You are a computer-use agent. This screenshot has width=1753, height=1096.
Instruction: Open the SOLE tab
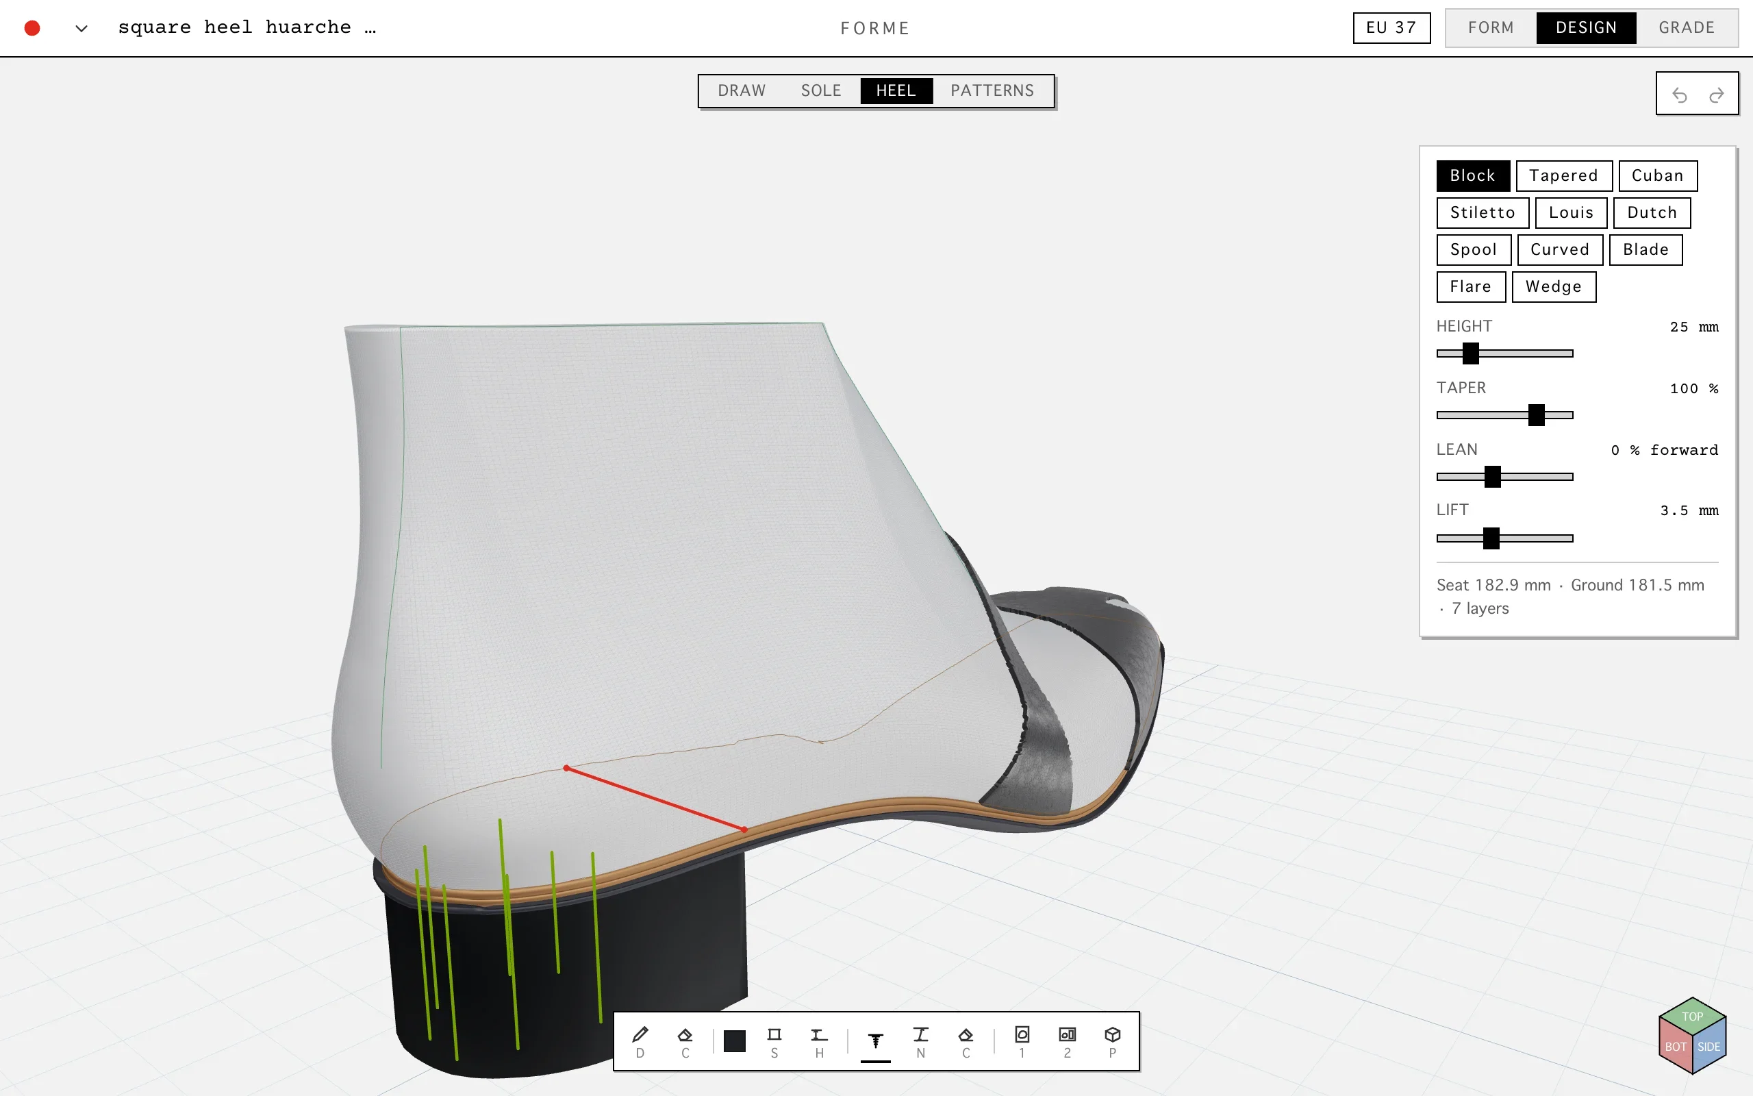coord(821,90)
